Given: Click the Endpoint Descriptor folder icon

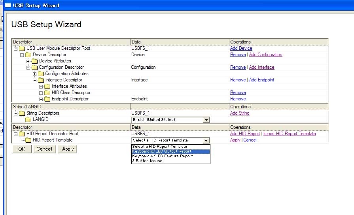Looking at the screenshot, I should (x=47, y=99).
